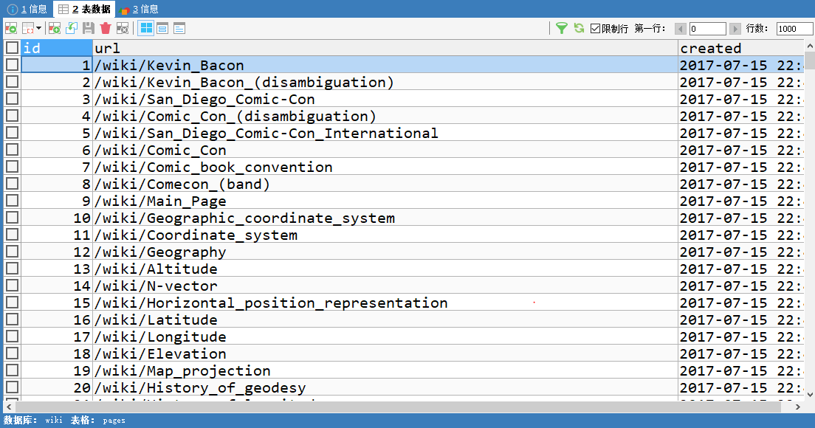Select the cell /wiki/Comecon_(band)

pos(385,184)
